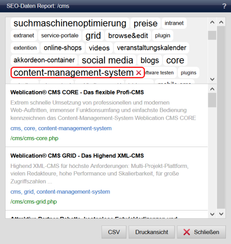The height and width of the screenshot is (244, 231).
Task: Click tag cloud scrollbar down arrow
Action: (212, 79)
